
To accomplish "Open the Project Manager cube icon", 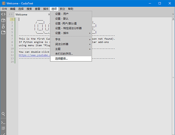I will tap(3, 20).
